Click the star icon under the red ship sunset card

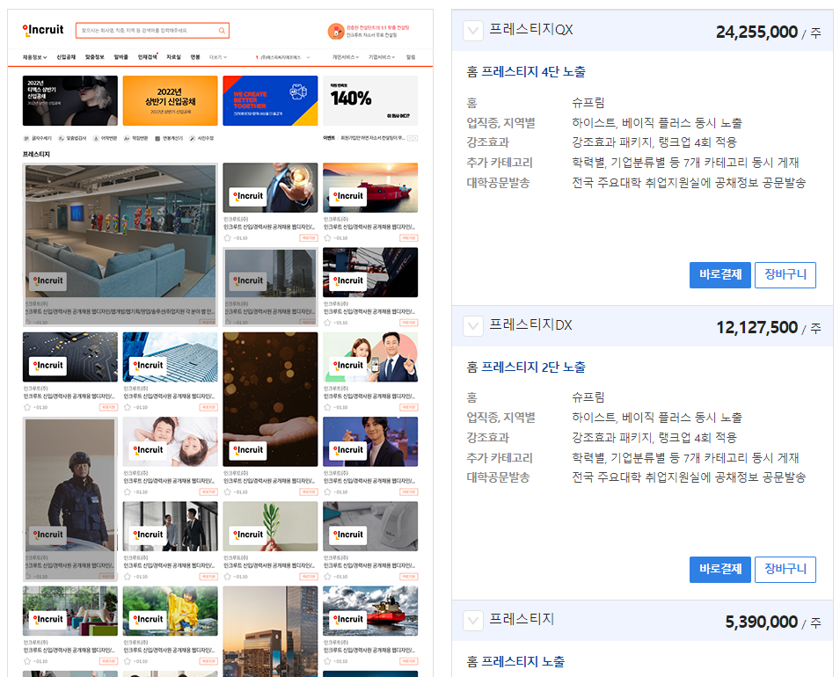(327, 237)
